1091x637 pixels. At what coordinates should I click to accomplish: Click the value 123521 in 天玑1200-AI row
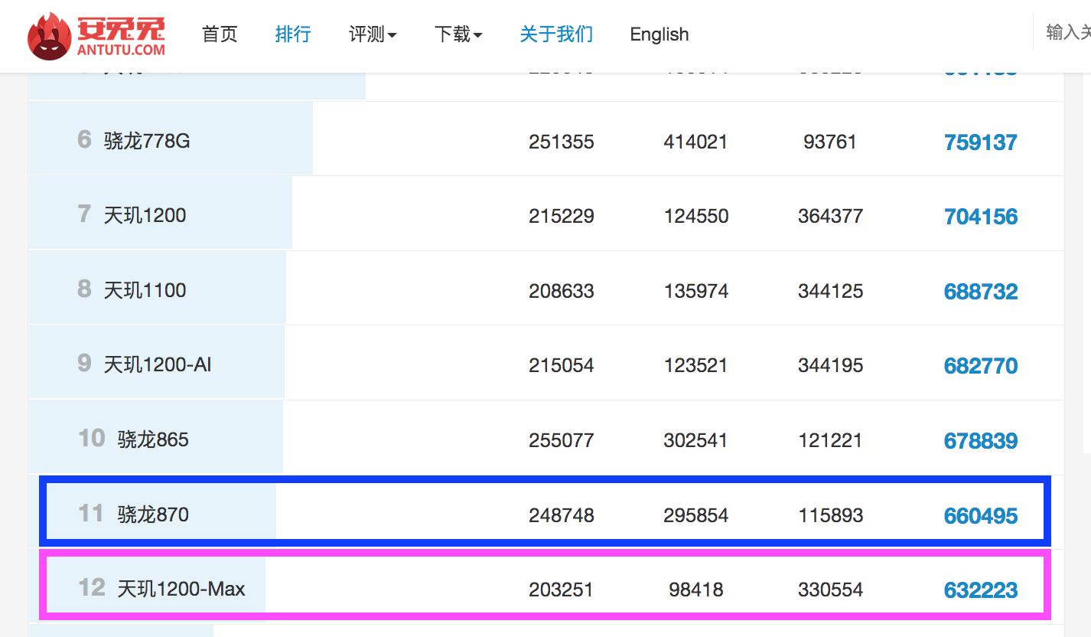(x=696, y=366)
